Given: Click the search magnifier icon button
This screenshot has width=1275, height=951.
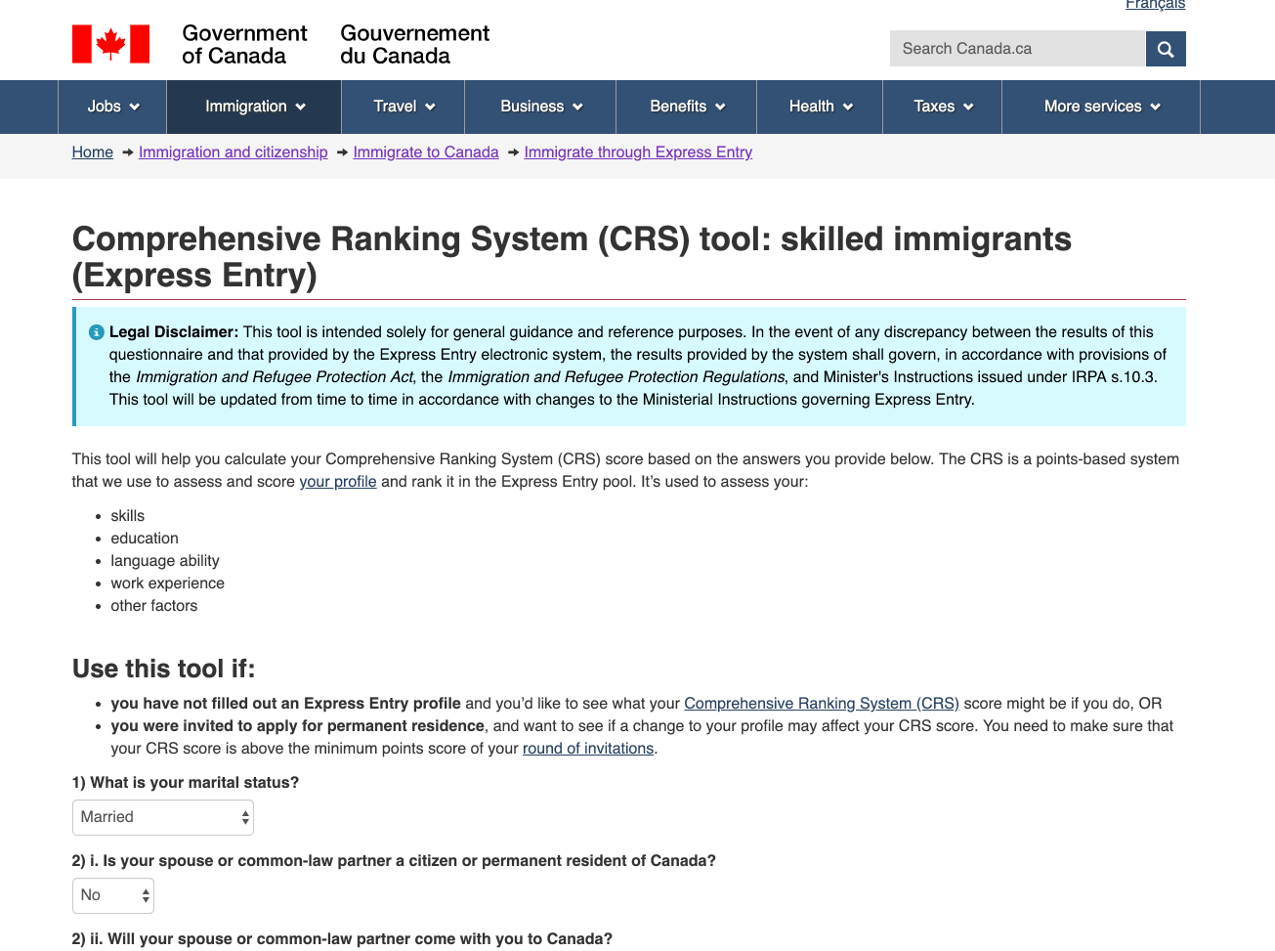Looking at the screenshot, I should pos(1165,49).
